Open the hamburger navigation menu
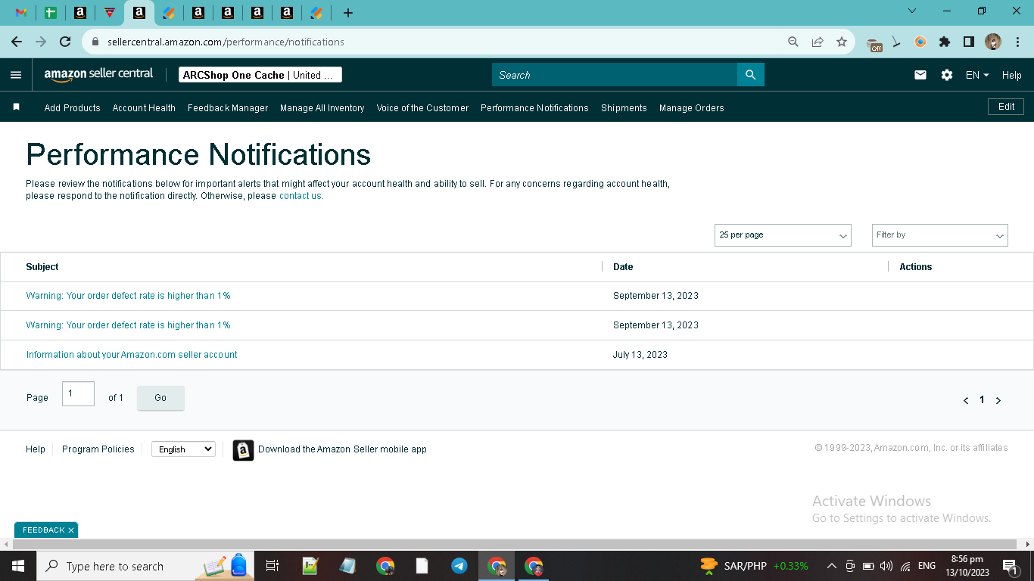Viewport: 1034px width, 581px height. [16, 75]
